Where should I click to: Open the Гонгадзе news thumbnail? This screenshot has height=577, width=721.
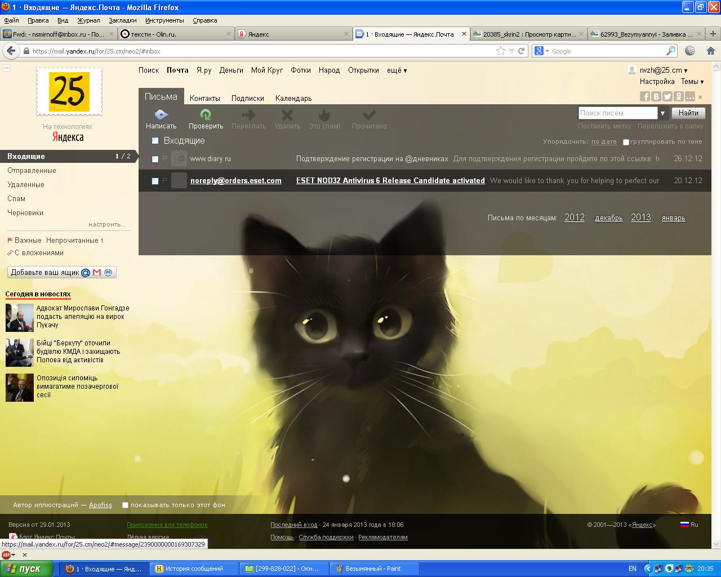pos(20,318)
